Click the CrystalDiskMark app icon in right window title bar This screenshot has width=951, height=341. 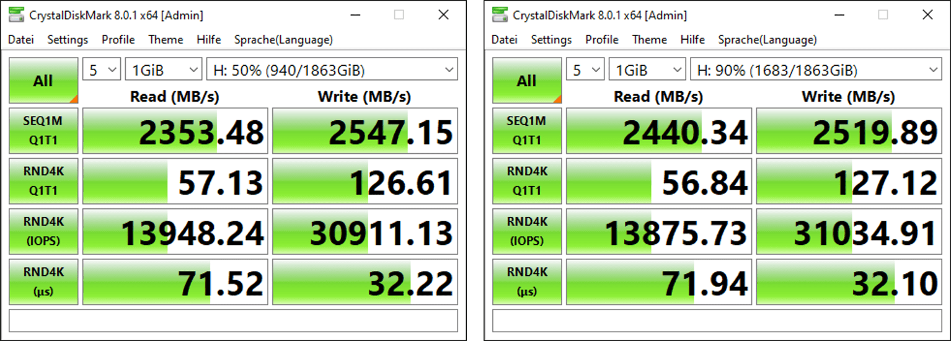[501, 15]
